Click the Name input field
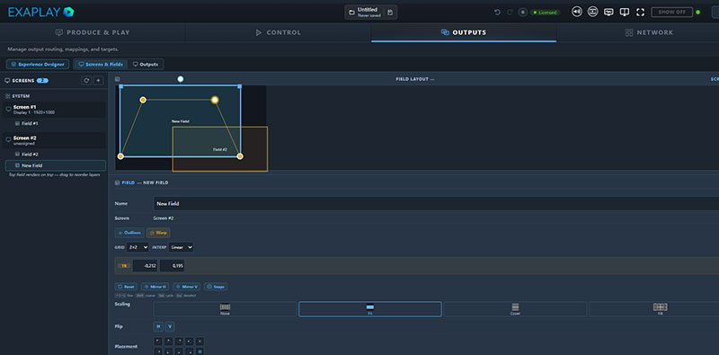The image size is (719, 355). [x=436, y=204]
